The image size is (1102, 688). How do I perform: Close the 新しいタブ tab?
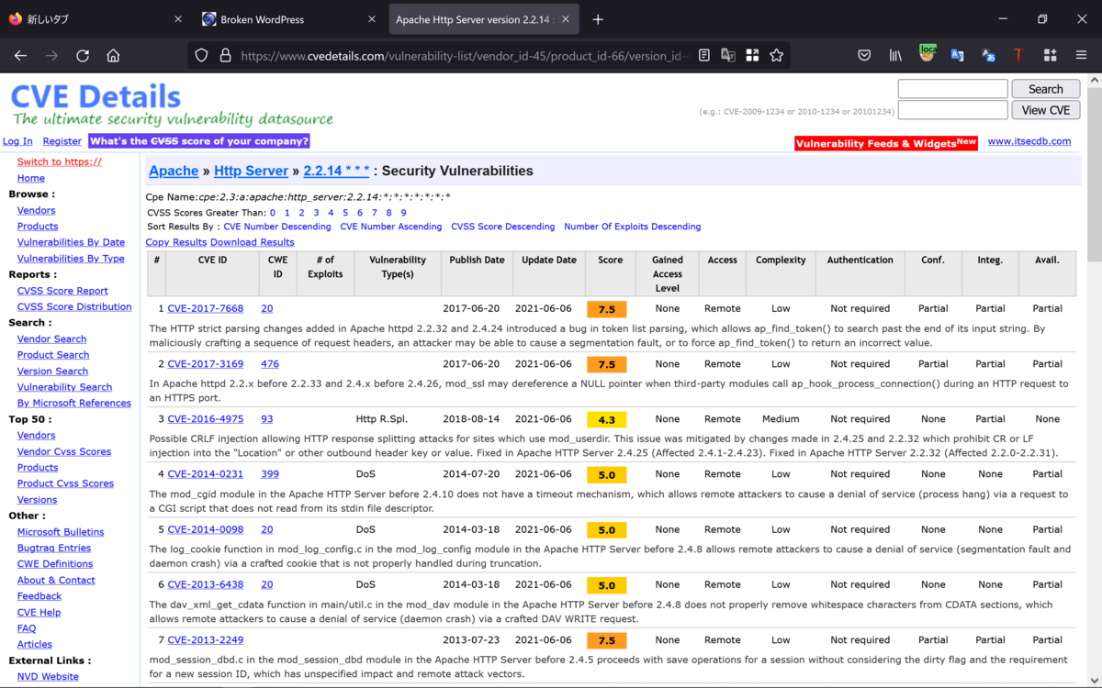(x=178, y=19)
